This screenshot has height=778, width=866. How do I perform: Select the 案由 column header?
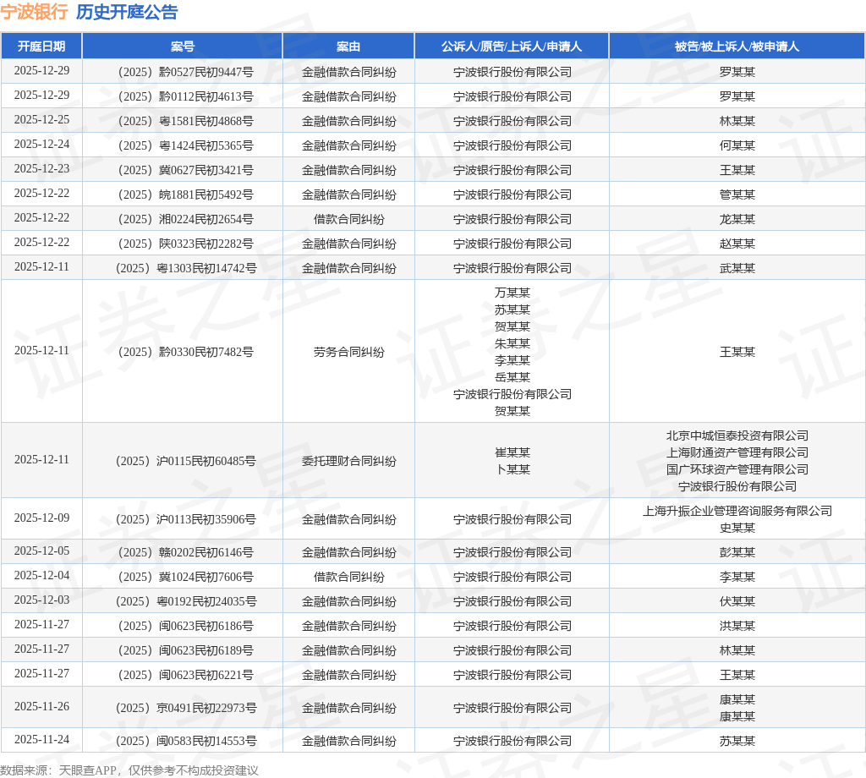coord(348,47)
